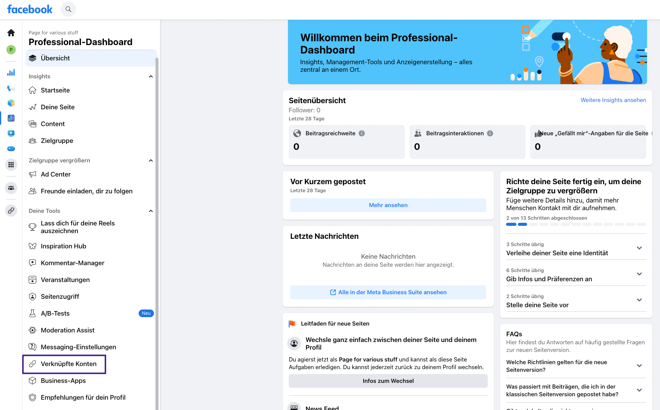Click the A/B-Tests Neu badge
The width and height of the screenshot is (660, 410).
[146, 313]
